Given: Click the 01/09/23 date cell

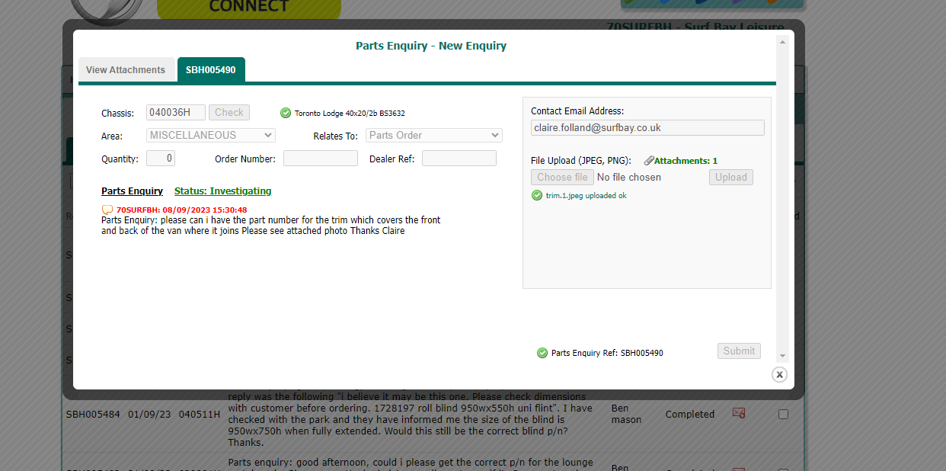Looking at the screenshot, I should click(149, 415).
